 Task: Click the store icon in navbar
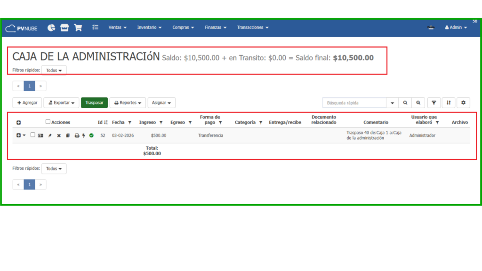[x=64, y=28]
